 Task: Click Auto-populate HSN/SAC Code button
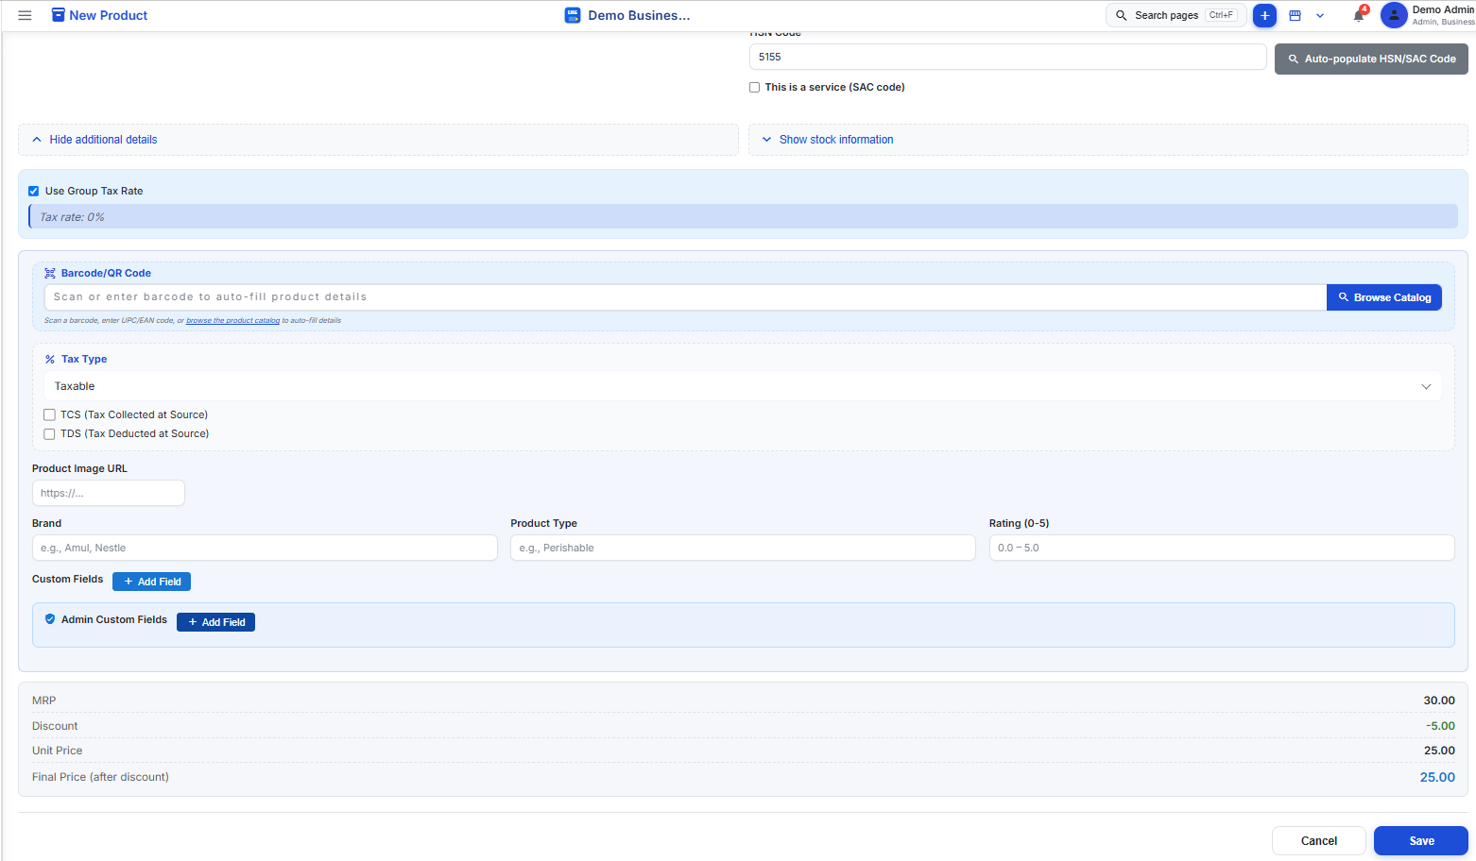pos(1371,59)
